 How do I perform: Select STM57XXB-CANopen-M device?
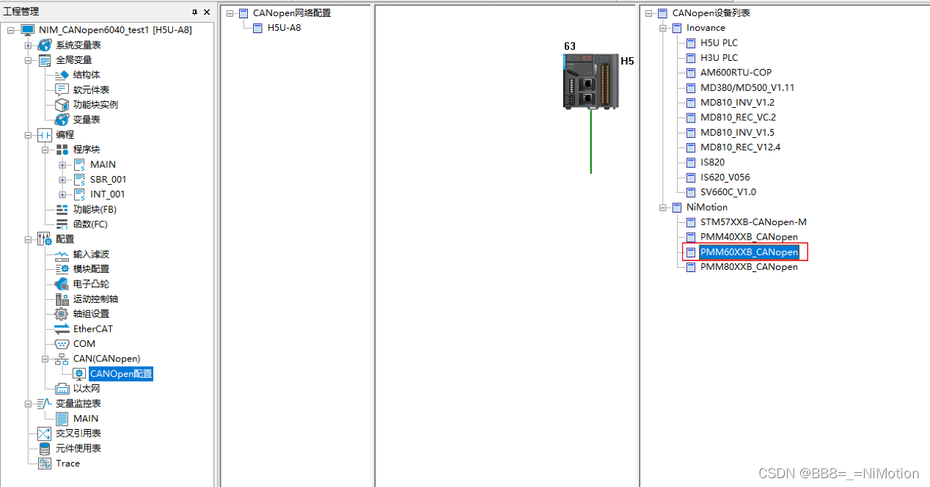point(753,222)
